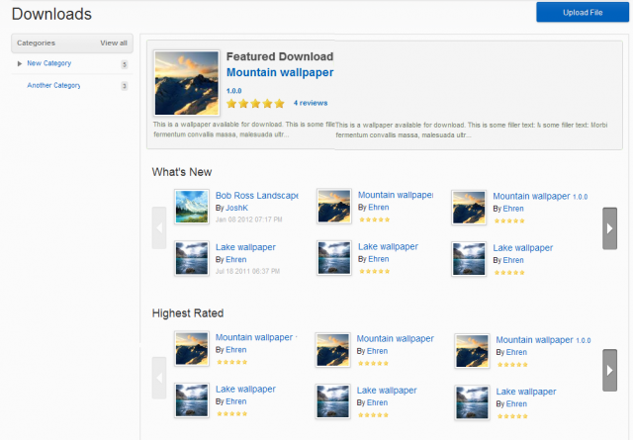Click the Another Category item count badge
Viewport: 633px width, 440px height.
click(x=124, y=86)
